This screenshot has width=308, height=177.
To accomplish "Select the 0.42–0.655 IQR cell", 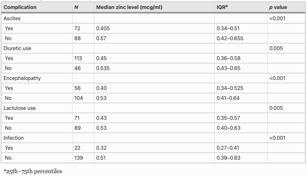I will click(230, 38).
